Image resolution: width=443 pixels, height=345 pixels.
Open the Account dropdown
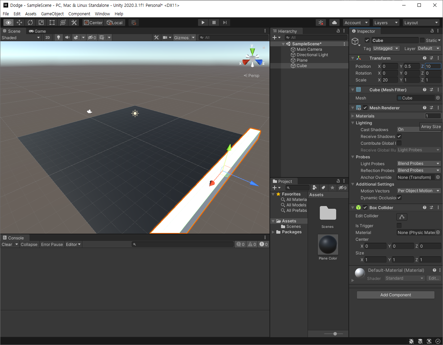[356, 22]
